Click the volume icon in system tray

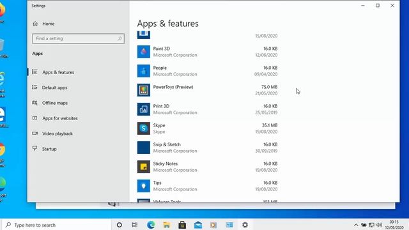coord(379,225)
